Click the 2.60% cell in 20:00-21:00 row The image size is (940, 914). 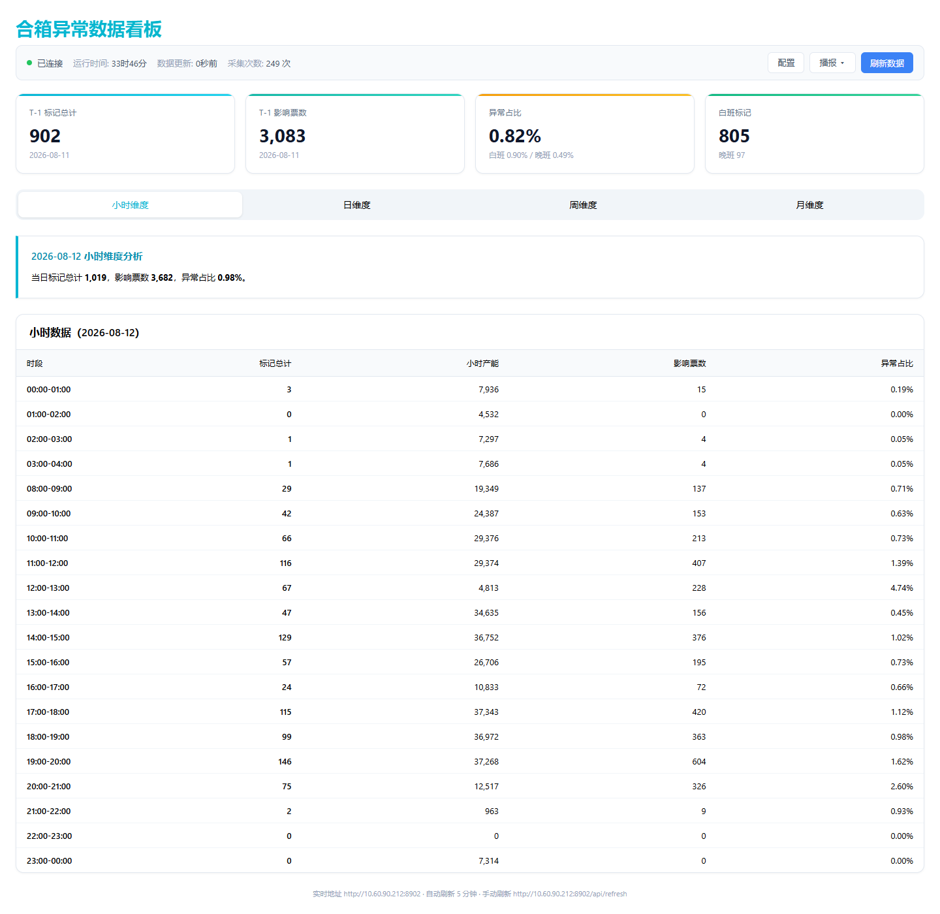902,787
